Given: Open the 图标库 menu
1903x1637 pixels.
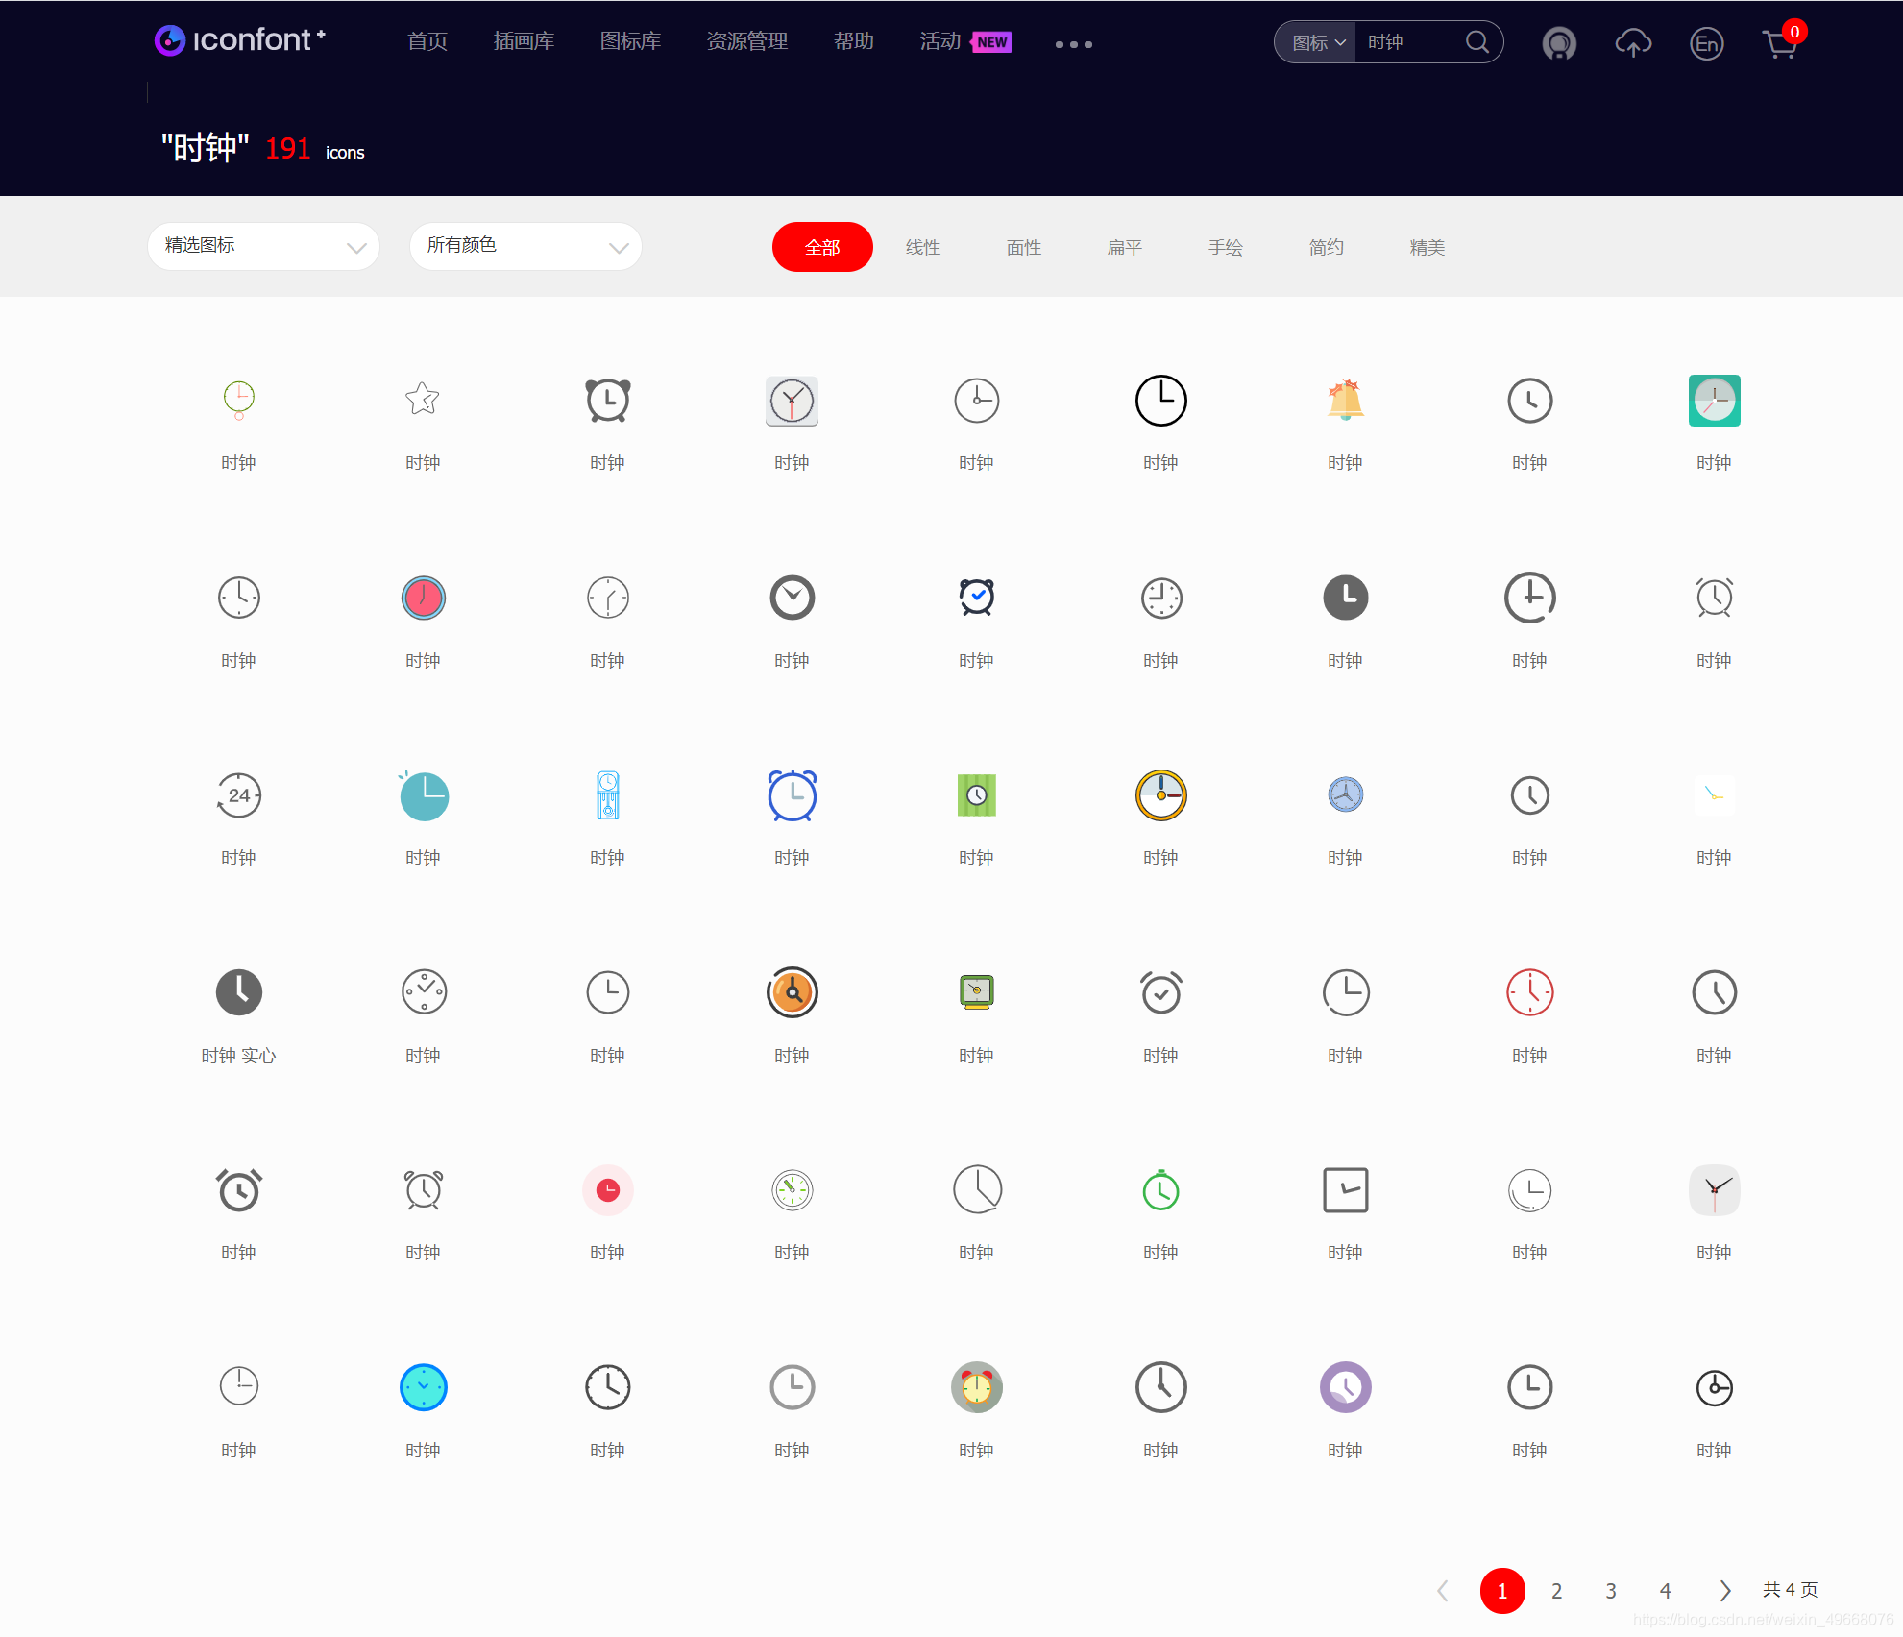Looking at the screenshot, I should click(630, 41).
